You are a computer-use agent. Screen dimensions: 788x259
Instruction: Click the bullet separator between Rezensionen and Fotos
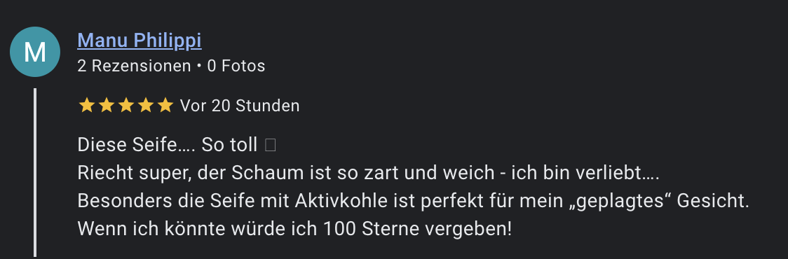(x=200, y=66)
